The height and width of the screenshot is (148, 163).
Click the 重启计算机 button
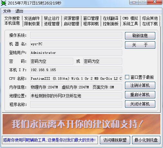(140, 95)
